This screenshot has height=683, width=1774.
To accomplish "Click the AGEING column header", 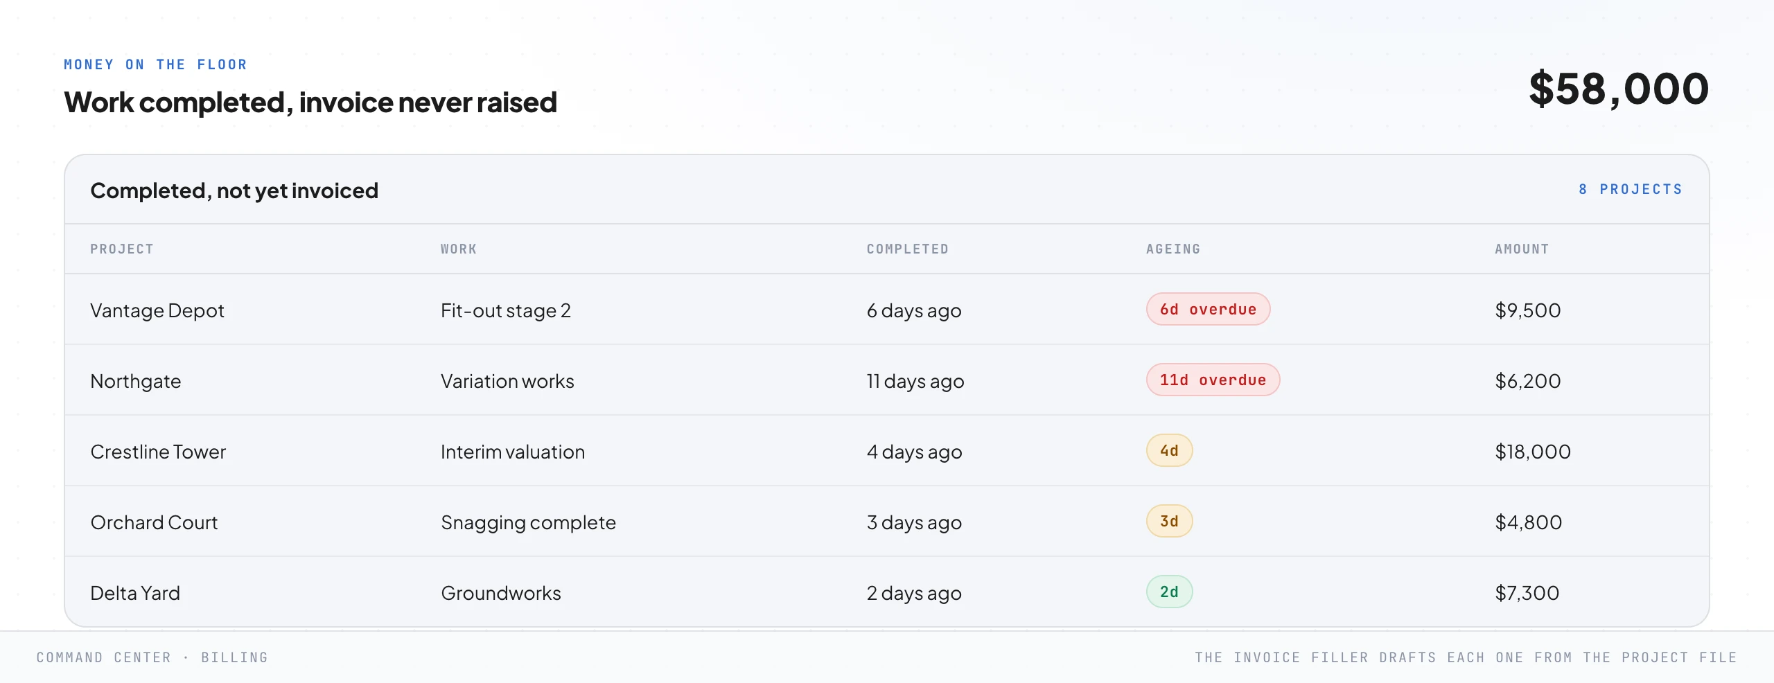I will click(x=1173, y=249).
